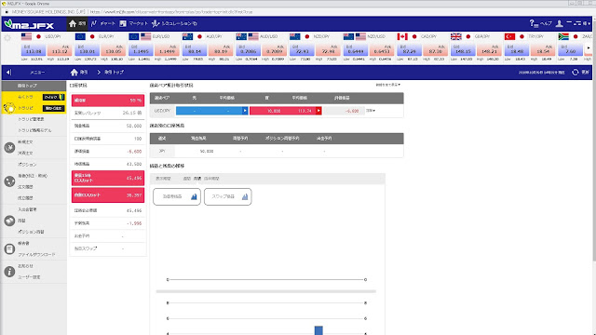Open ポジション振替 in sidebar
Image resolution: width=596 pixels, height=335 pixels.
31,232
